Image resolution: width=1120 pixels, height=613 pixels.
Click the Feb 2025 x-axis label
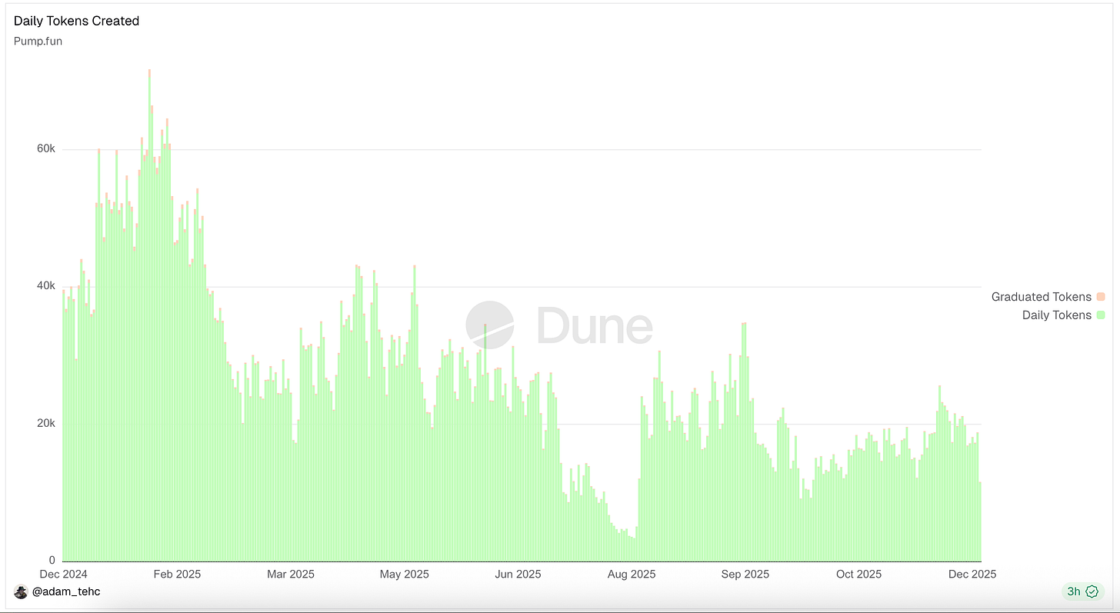coord(177,574)
